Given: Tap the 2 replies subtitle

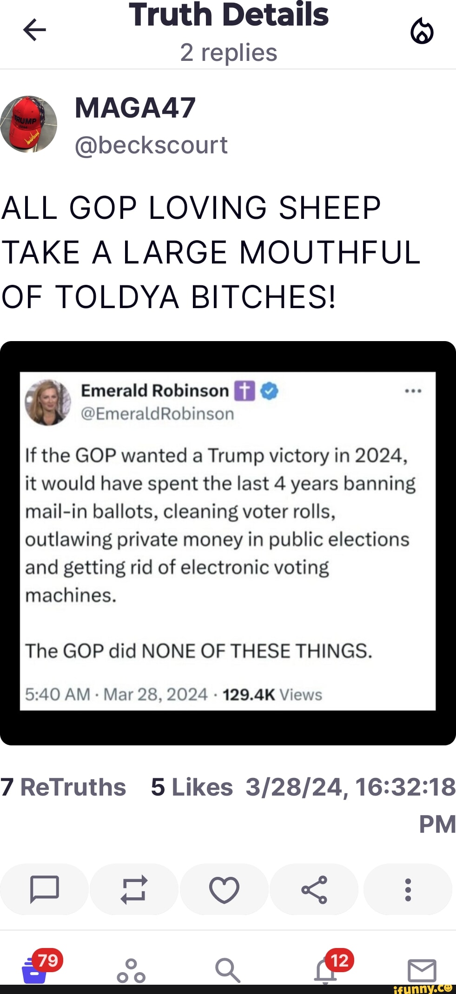Looking at the screenshot, I should pyautogui.click(x=228, y=52).
